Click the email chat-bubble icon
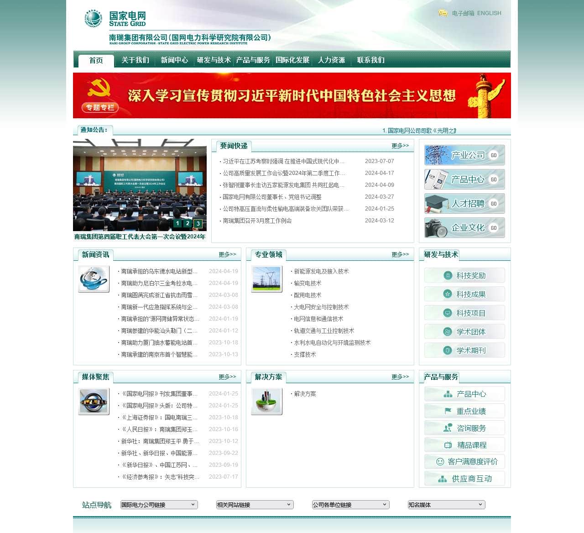The height and width of the screenshot is (533, 584). (x=443, y=13)
